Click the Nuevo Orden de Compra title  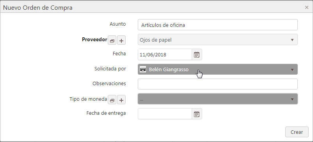tap(38, 8)
